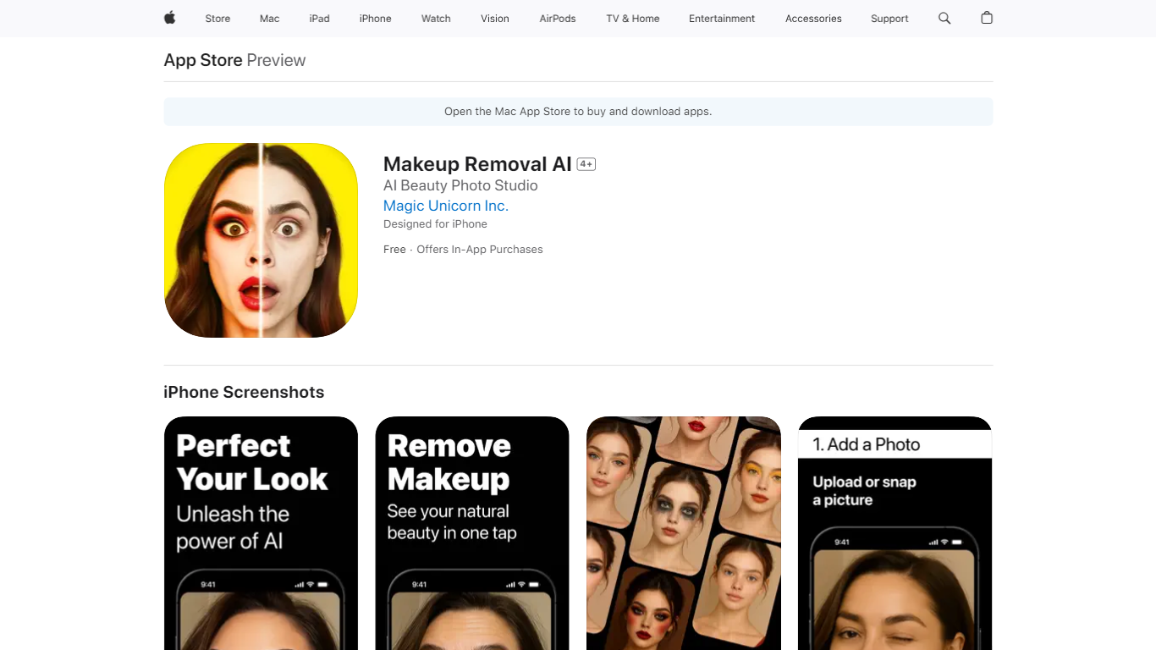
Task: Open the TV & Home menu
Action: pos(632,19)
